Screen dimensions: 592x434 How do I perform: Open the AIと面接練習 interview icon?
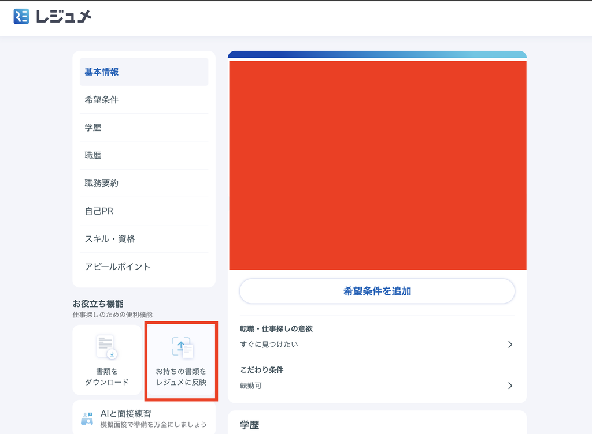(87, 418)
